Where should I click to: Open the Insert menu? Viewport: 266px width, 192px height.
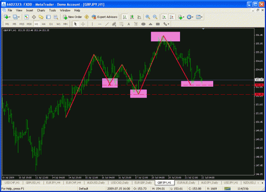(29, 11)
